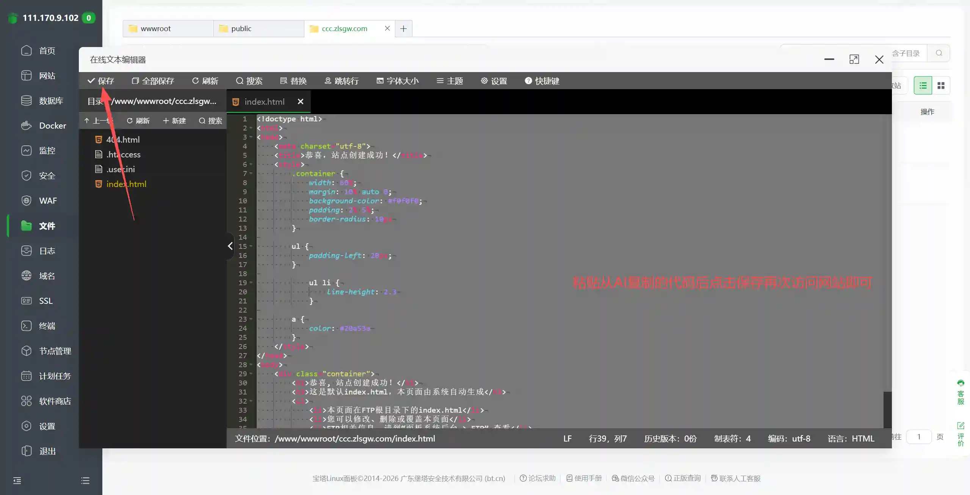Click the Save (保存) toolbar button
The width and height of the screenshot is (970, 495).
coord(100,81)
